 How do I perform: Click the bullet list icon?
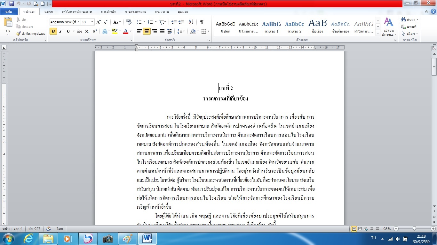coord(139,22)
